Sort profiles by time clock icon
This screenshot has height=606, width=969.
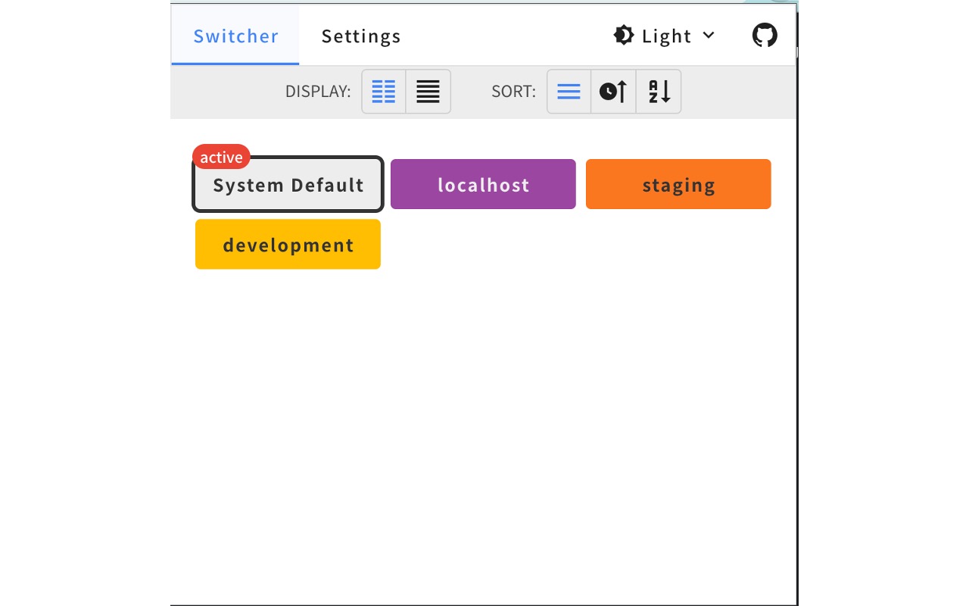pos(613,92)
